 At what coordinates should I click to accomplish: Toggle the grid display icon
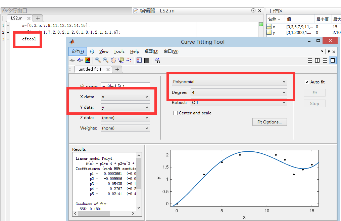[x=147, y=60]
